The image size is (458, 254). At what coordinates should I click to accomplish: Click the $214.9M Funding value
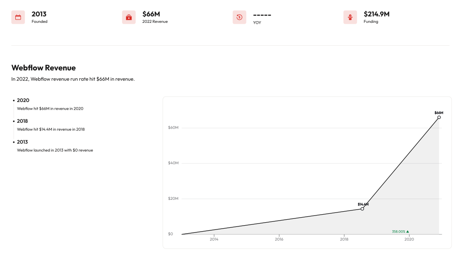[377, 14]
